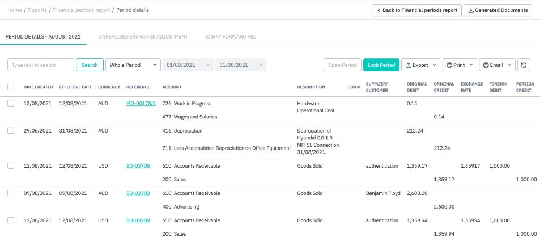Toggle checkbox for the Depreciation entry row
Viewport: 540px width, 242px height.
11,131
